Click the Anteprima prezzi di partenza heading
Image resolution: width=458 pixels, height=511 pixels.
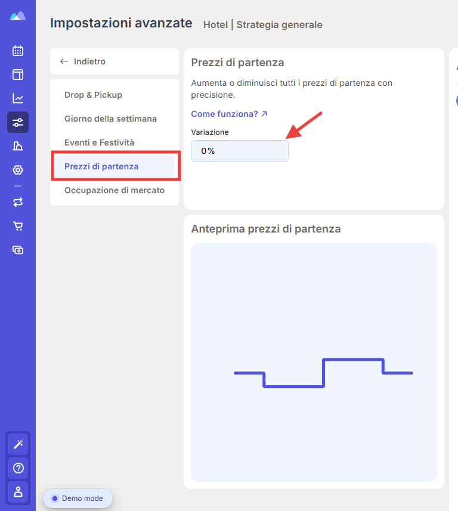pyautogui.click(x=265, y=229)
